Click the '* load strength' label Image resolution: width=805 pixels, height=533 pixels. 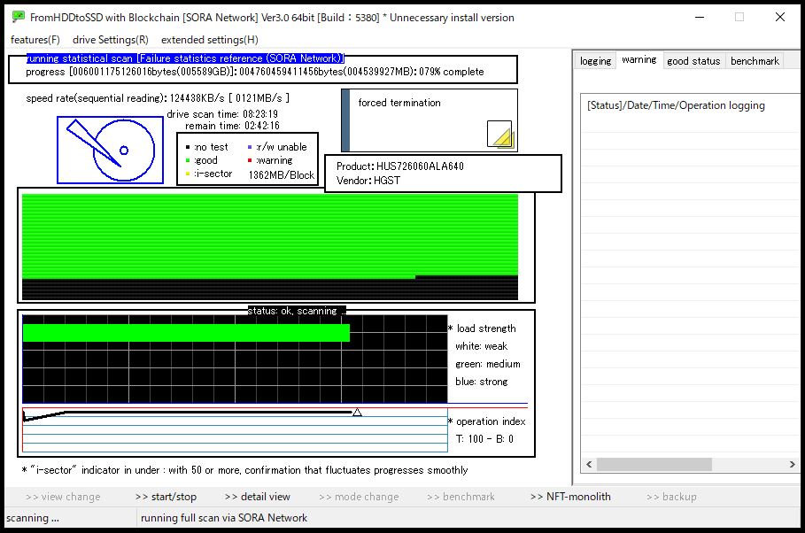click(x=482, y=328)
